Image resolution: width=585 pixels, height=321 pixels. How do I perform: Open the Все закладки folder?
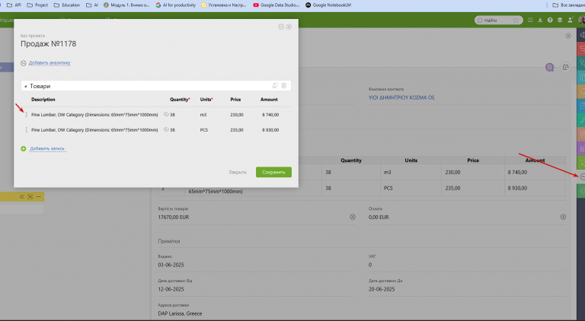pyautogui.click(x=568, y=5)
